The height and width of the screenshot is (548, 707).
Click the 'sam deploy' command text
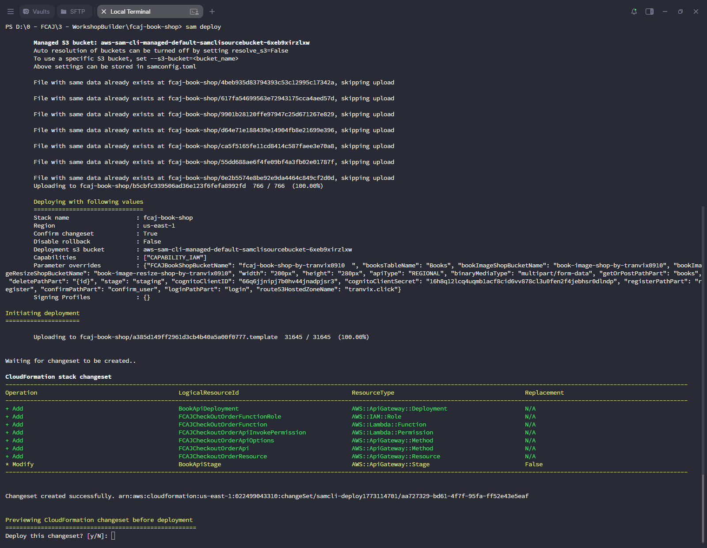pos(203,27)
